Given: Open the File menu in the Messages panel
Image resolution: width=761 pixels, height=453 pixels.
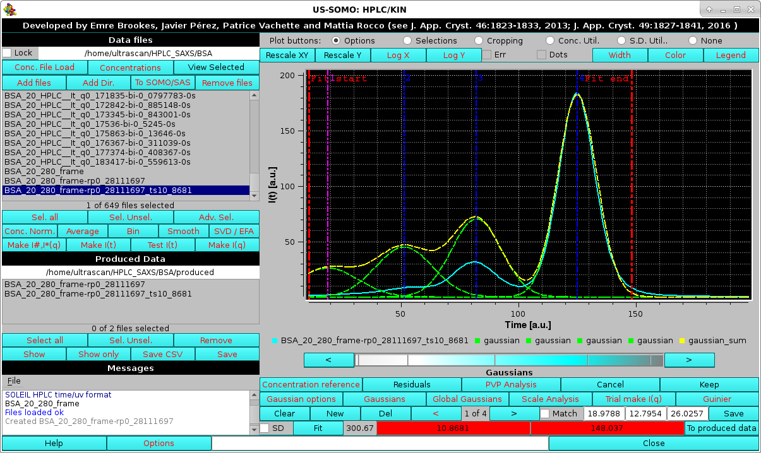Looking at the screenshot, I should tap(13, 380).
